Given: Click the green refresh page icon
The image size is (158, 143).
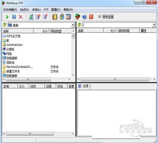Looking at the screenshot, I should [x=31, y=17].
